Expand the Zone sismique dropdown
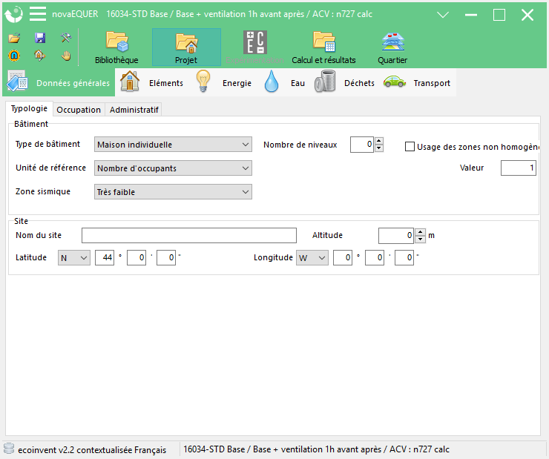The height and width of the screenshot is (459, 549). (x=173, y=192)
